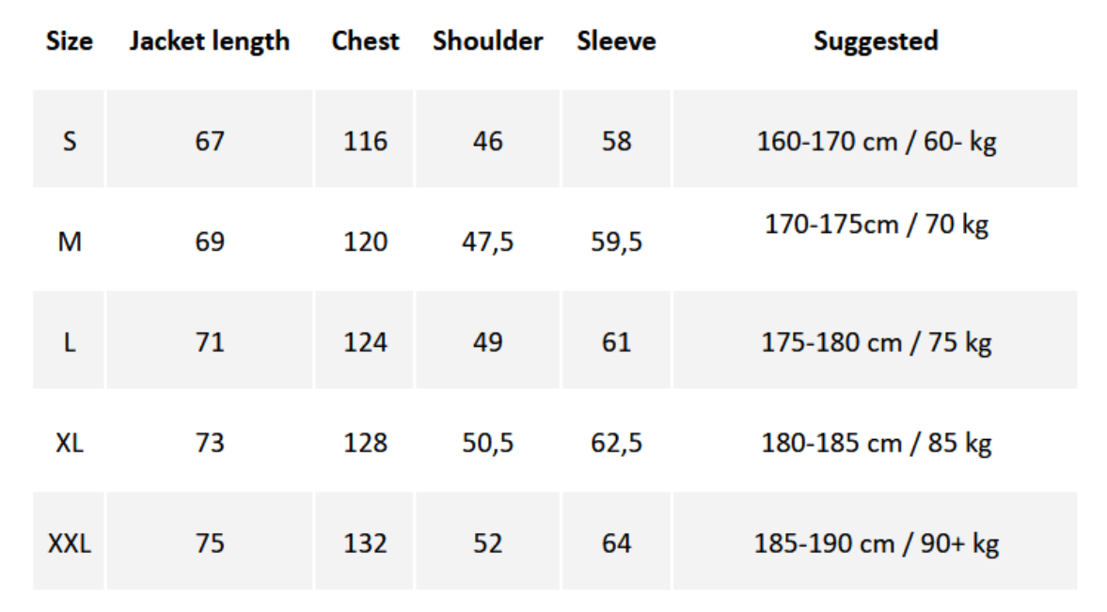The height and width of the screenshot is (612, 1107).
Task: Select the Shoulder column header
Action: pos(488,41)
